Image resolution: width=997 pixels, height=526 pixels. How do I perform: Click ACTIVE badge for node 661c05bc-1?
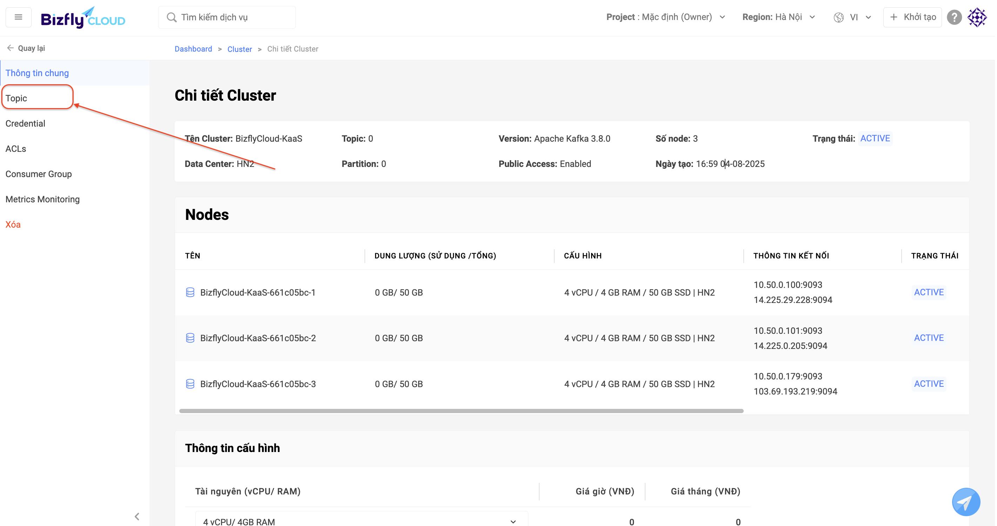tap(929, 292)
